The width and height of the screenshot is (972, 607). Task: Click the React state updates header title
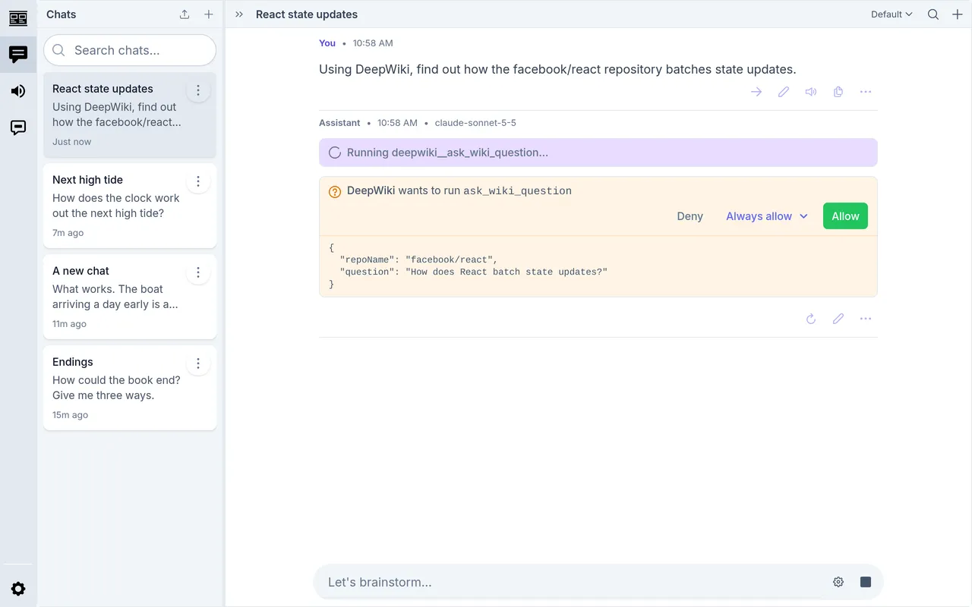307,14
